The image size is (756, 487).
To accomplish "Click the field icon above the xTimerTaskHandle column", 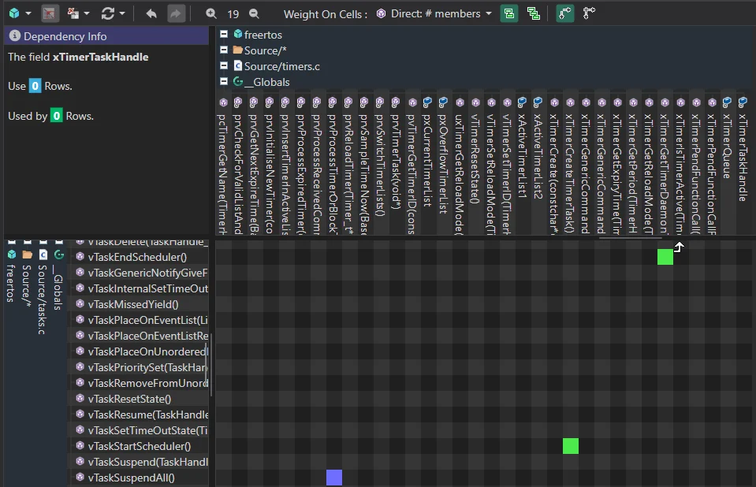I will point(743,102).
